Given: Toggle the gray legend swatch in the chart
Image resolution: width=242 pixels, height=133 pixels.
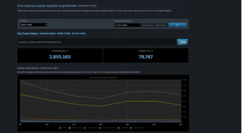Looking at the screenshot, I should (x=61, y=128).
